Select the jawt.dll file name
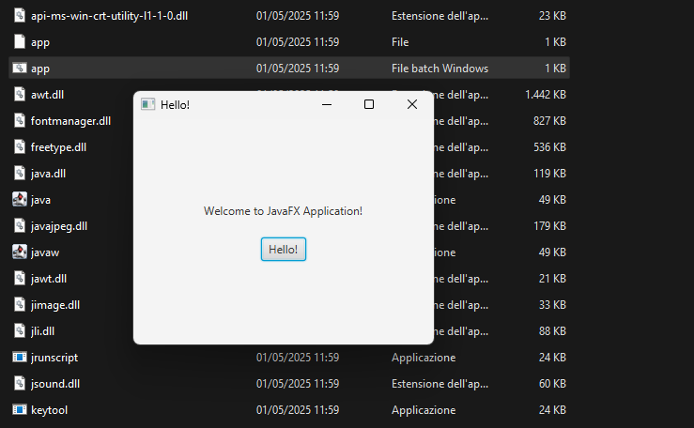 (49, 279)
